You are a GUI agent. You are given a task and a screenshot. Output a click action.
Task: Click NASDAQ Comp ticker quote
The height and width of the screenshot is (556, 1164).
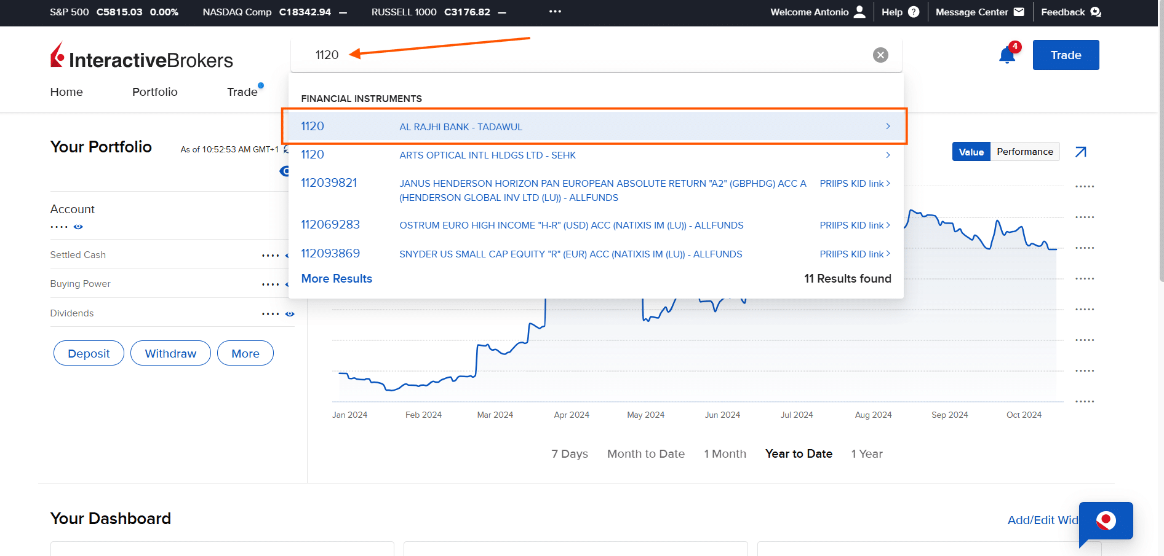pyautogui.click(x=274, y=12)
